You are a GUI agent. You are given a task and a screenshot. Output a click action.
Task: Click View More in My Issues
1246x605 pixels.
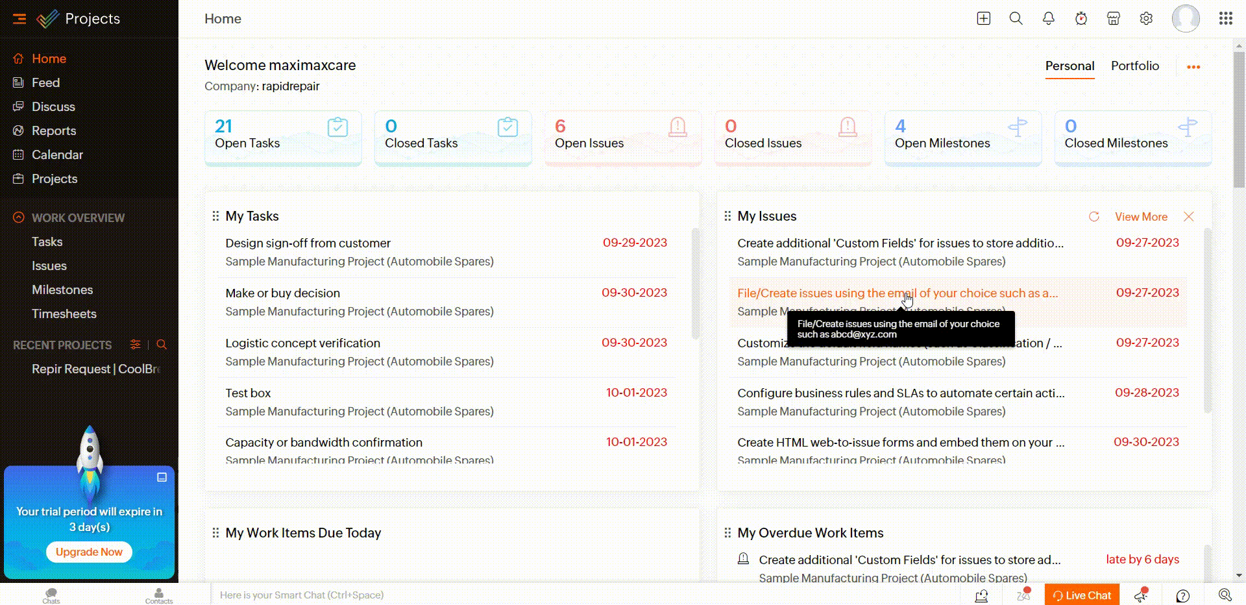[x=1141, y=217]
